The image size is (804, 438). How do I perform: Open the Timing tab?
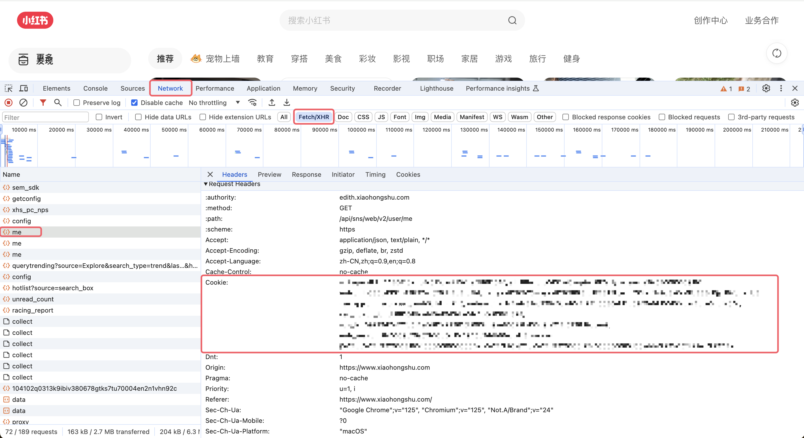tap(375, 175)
